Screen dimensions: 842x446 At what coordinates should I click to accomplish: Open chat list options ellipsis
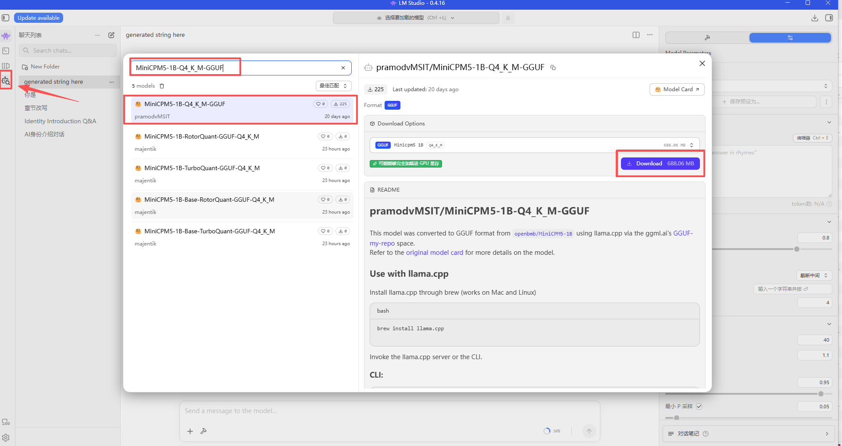click(x=97, y=35)
